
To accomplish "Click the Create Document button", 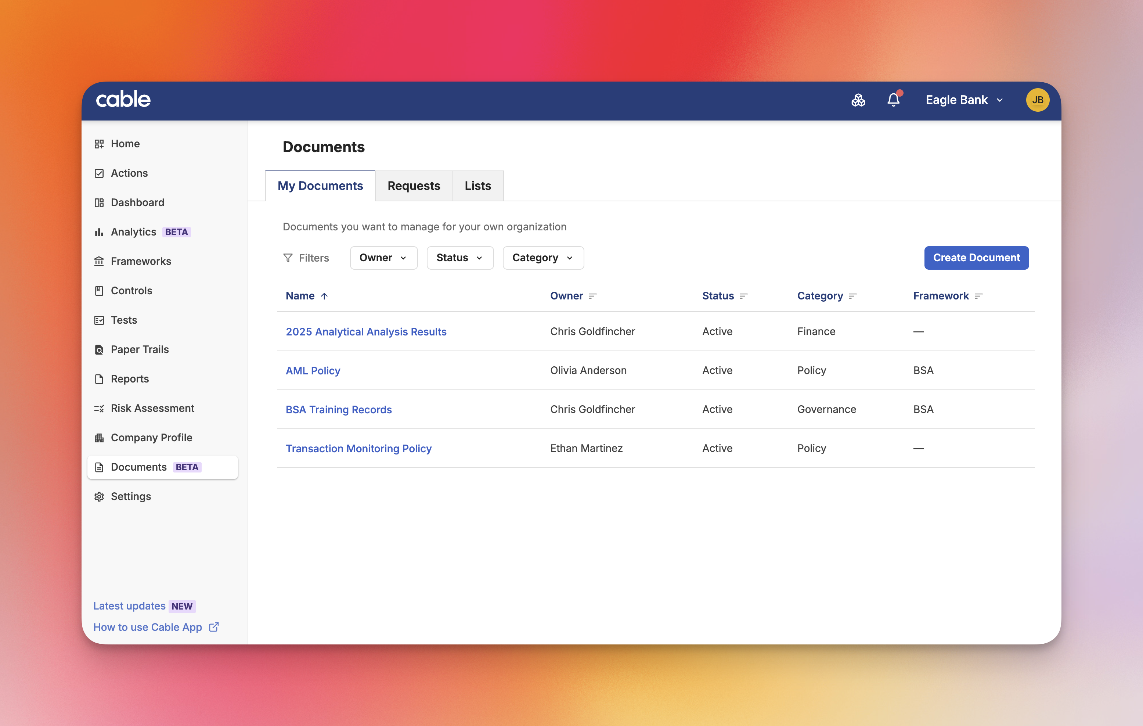I will [976, 257].
